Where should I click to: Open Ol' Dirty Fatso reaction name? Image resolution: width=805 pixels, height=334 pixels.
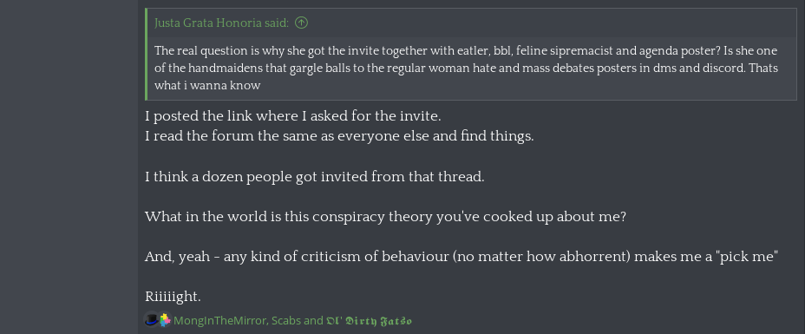coord(370,321)
